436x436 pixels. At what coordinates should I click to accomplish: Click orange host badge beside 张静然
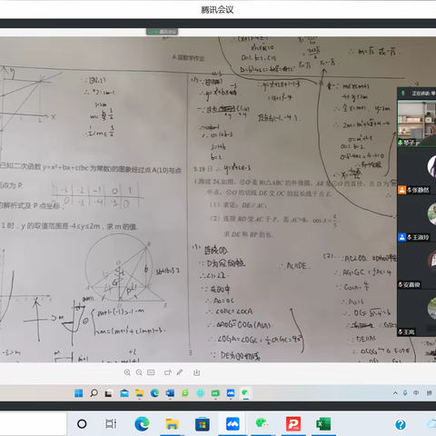[401, 190]
